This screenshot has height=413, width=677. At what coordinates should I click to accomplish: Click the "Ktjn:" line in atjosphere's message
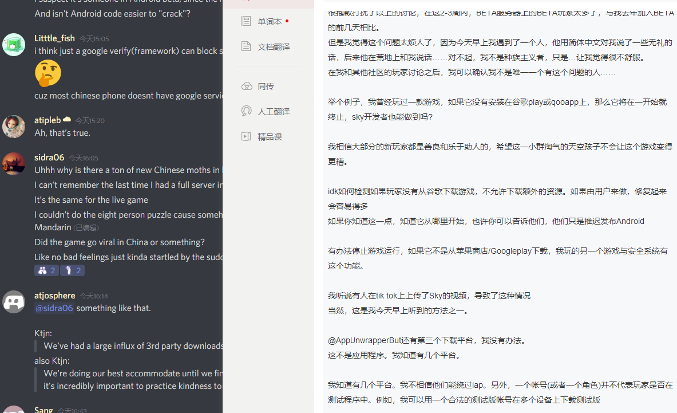[43, 333]
